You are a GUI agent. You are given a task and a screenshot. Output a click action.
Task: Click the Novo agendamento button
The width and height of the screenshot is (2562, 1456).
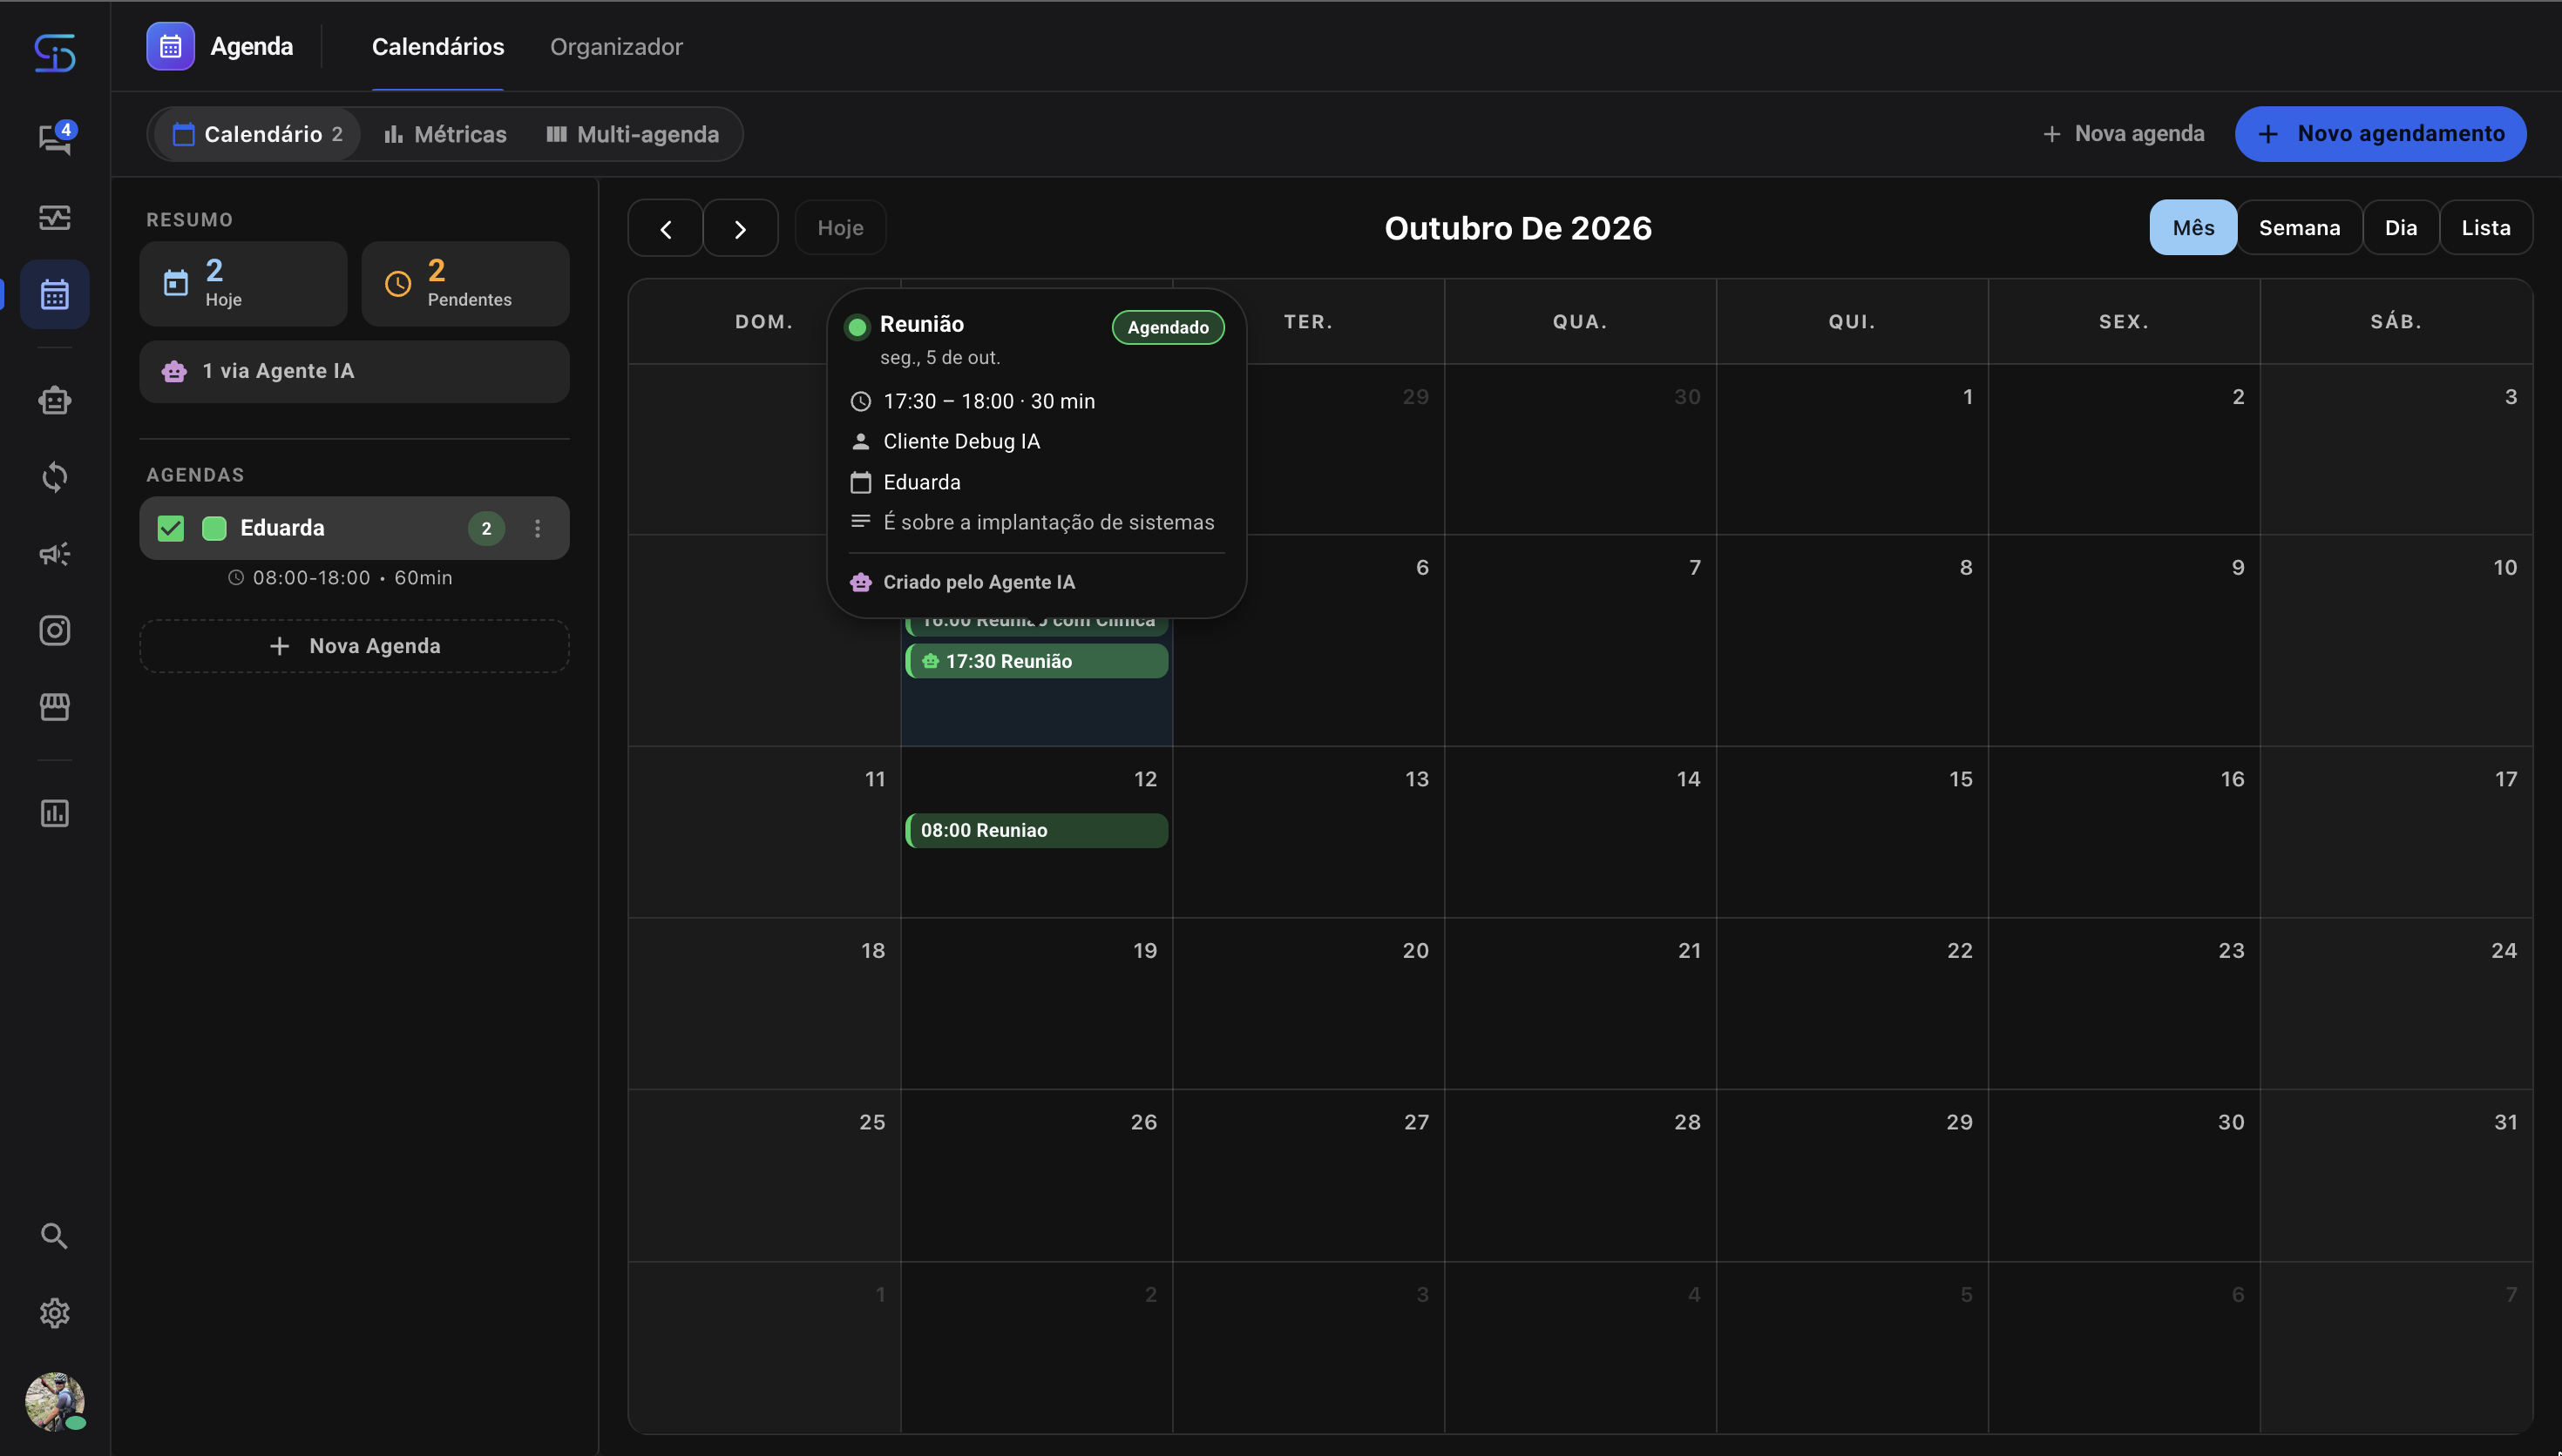coord(2381,134)
